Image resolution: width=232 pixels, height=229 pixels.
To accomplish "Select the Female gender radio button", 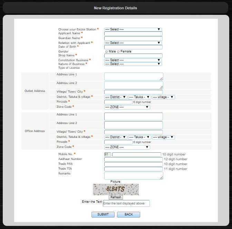I will tap(118, 51).
